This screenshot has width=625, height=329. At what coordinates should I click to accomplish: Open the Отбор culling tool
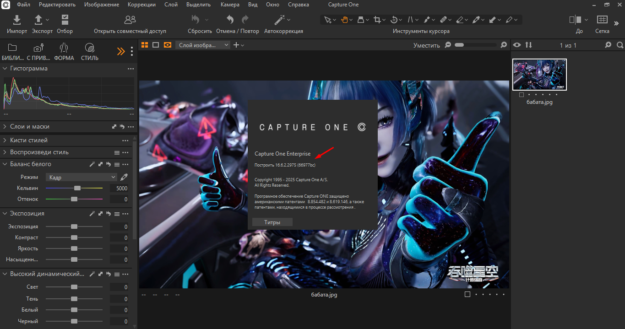click(x=65, y=20)
